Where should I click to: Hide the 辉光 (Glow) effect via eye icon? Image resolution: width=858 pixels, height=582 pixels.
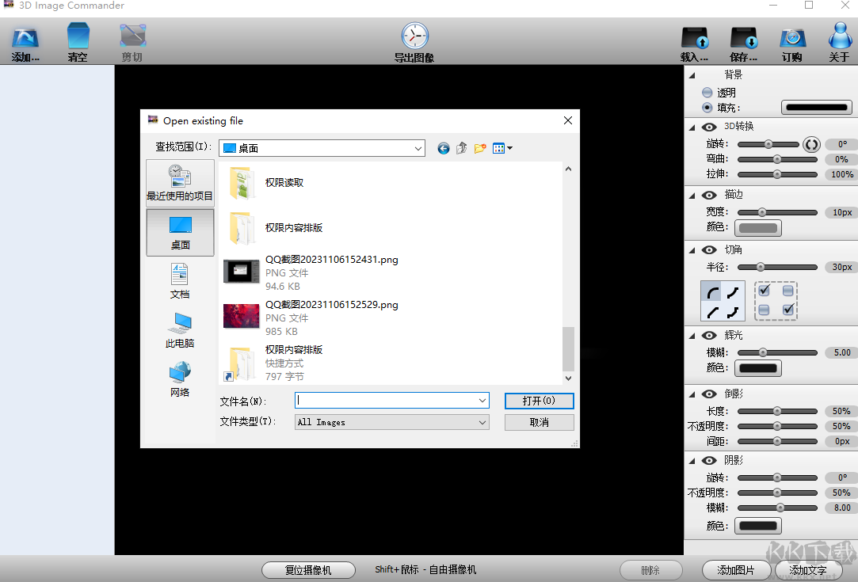click(709, 335)
